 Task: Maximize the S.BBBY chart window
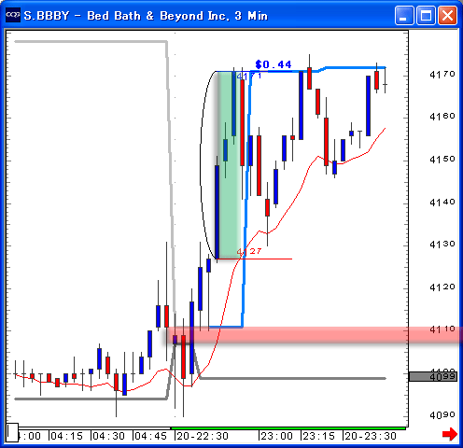pyautogui.click(x=426, y=15)
